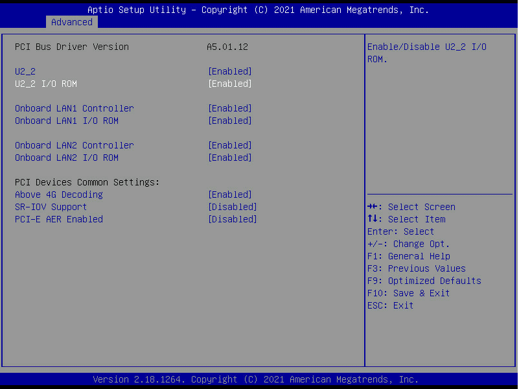Click the +/-: Change Opt. hint
519x389 pixels.
click(408, 244)
